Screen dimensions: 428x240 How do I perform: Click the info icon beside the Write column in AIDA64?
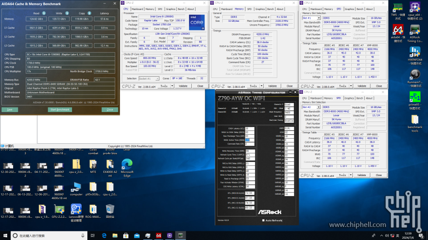tap(67, 13)
